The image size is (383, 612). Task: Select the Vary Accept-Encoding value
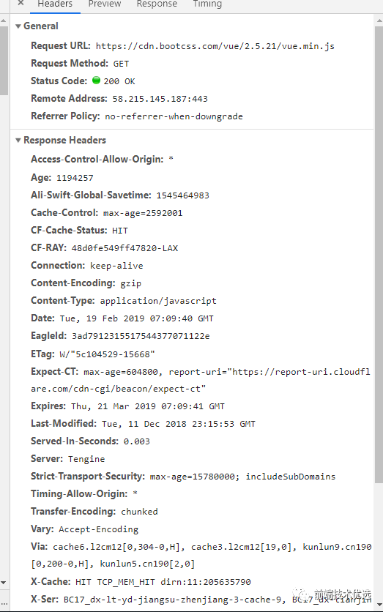(98, 529)
